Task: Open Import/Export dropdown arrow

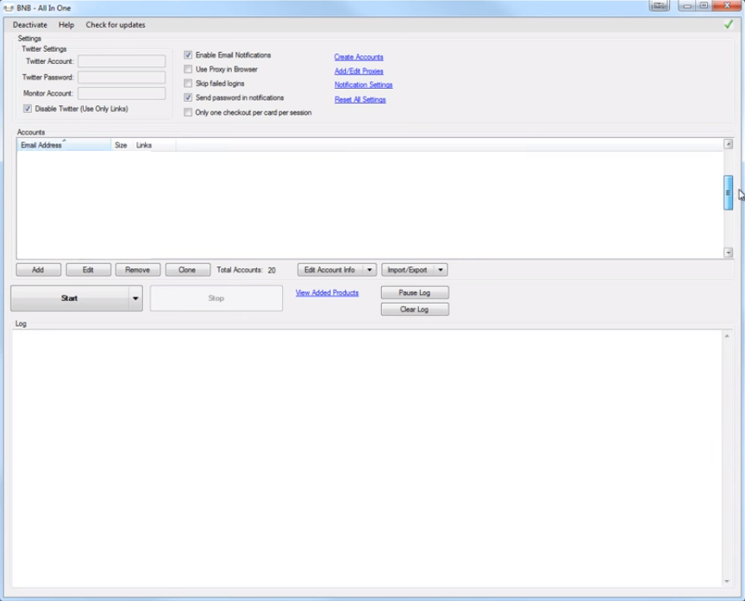Action: click(x=440, y=270)
